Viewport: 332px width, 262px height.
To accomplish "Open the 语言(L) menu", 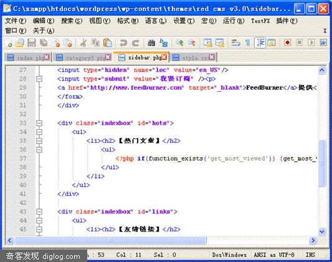I will point(156,21).
